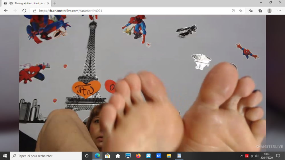Open the monitor icon app on taskbar
Viewport: 285px width, 160px height.
[128, 156]
